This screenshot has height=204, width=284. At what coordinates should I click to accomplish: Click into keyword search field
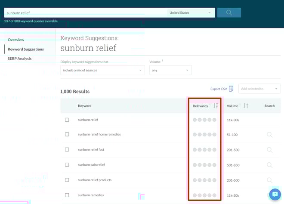pyautogui.click(x=86, y=12)
